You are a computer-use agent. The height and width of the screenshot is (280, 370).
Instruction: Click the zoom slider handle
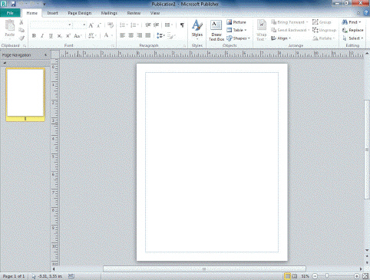point(327,276)
